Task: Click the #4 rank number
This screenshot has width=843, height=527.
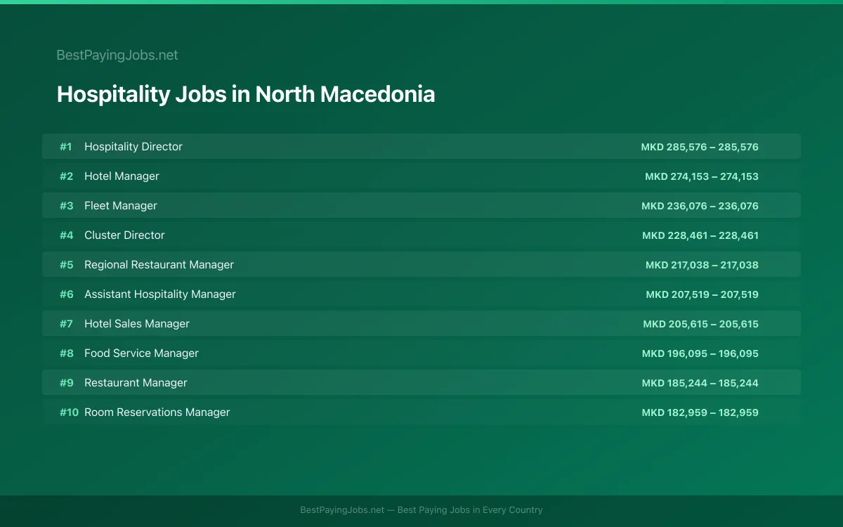Action: tap(66, 235)
